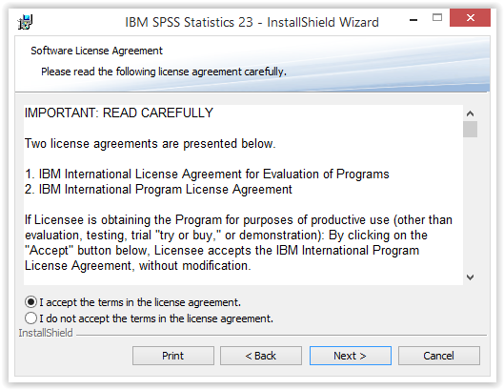Click the "If Licensee is obtaining the Program" paragraph
Screen dimensions: 504x390
point(238,243)
